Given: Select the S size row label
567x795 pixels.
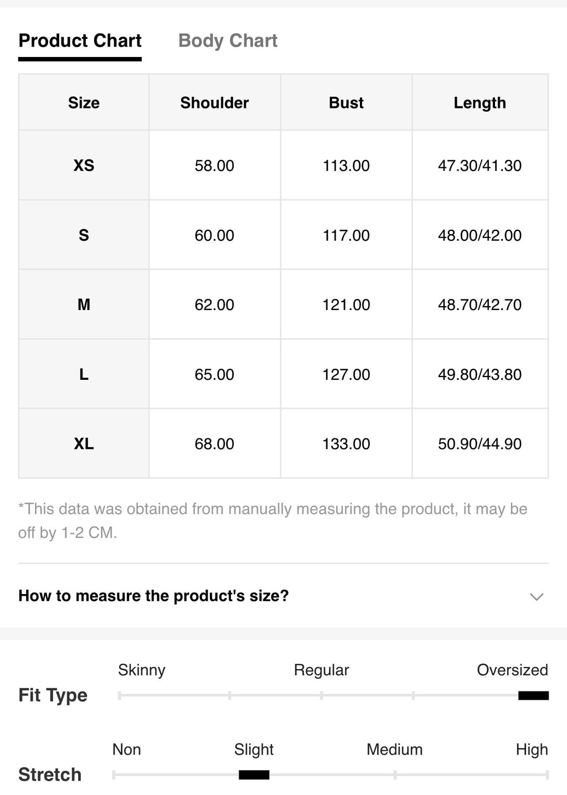Looking at the screenshot, I should point(84,235).
